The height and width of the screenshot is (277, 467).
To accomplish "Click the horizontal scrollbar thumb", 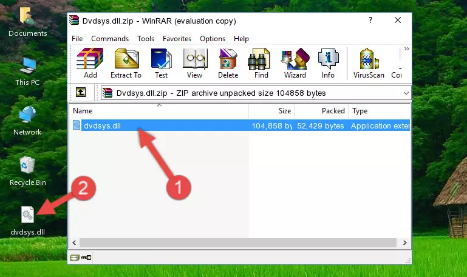I will [238, 242].
